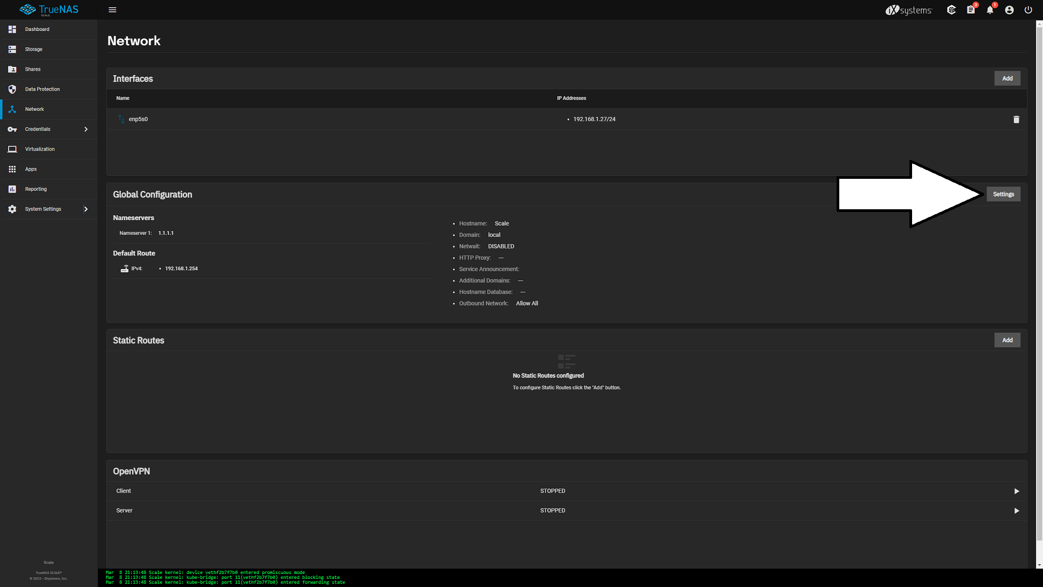Add a new static route
This screenshot has height=587, width=1043.
[x=1007, y=340]
